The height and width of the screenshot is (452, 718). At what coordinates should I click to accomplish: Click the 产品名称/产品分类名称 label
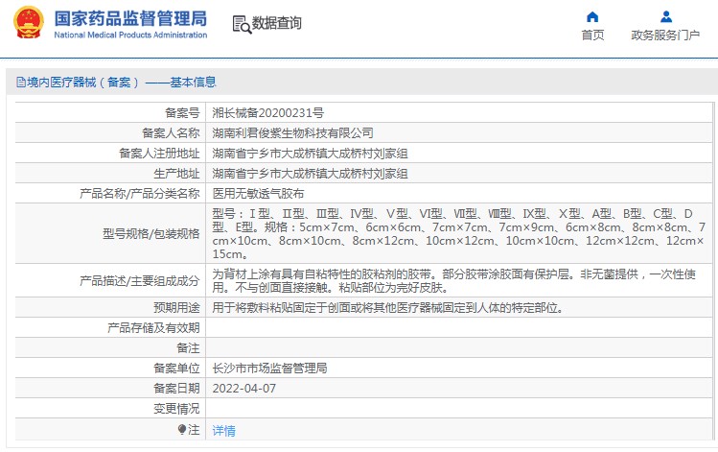tap(140, 194)
